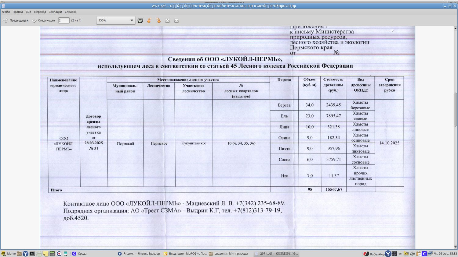
Task: Click the clock showing Чт, 26 фев, 15:33
Action: click(x=445, y=254)
